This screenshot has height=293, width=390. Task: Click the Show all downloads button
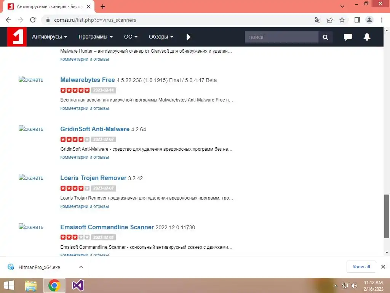pos(361,267)
